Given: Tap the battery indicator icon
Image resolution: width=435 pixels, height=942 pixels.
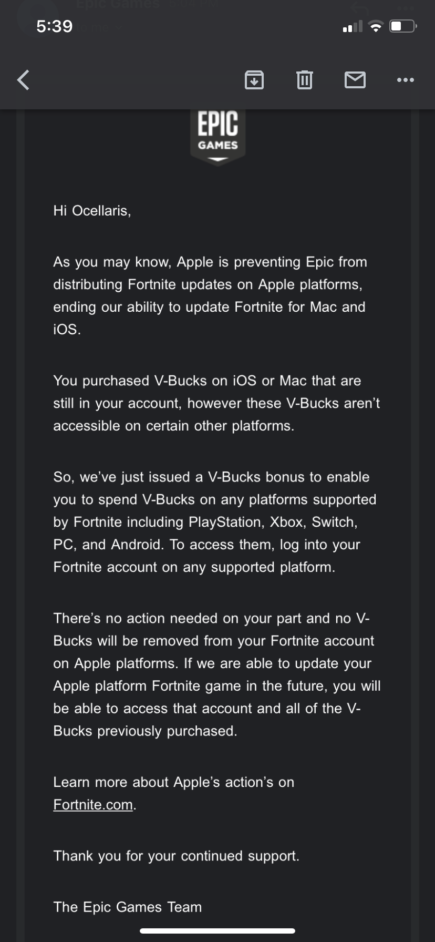Looking at the screenshot, I should [403, 26].
